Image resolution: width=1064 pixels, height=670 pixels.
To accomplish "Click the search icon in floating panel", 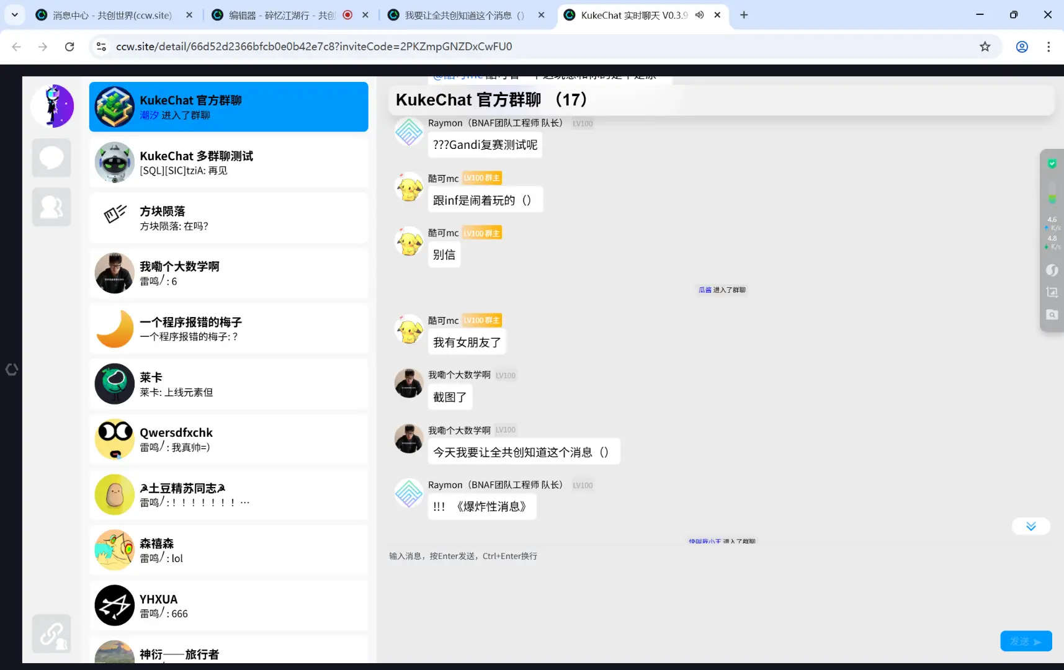I will [x=1052, y=315].
